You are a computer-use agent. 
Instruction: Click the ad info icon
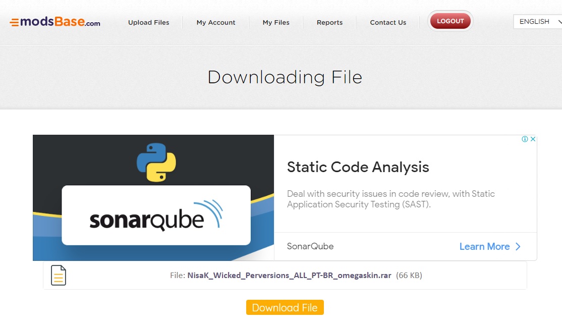click(x=525, y=139)
